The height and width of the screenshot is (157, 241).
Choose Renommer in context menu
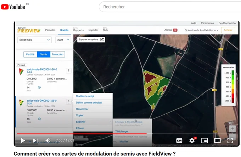(93, 109)
